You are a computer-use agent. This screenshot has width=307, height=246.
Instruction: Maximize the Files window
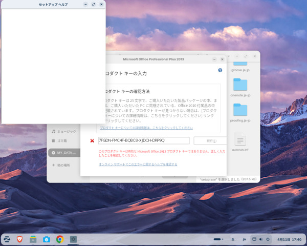(246, 56)
